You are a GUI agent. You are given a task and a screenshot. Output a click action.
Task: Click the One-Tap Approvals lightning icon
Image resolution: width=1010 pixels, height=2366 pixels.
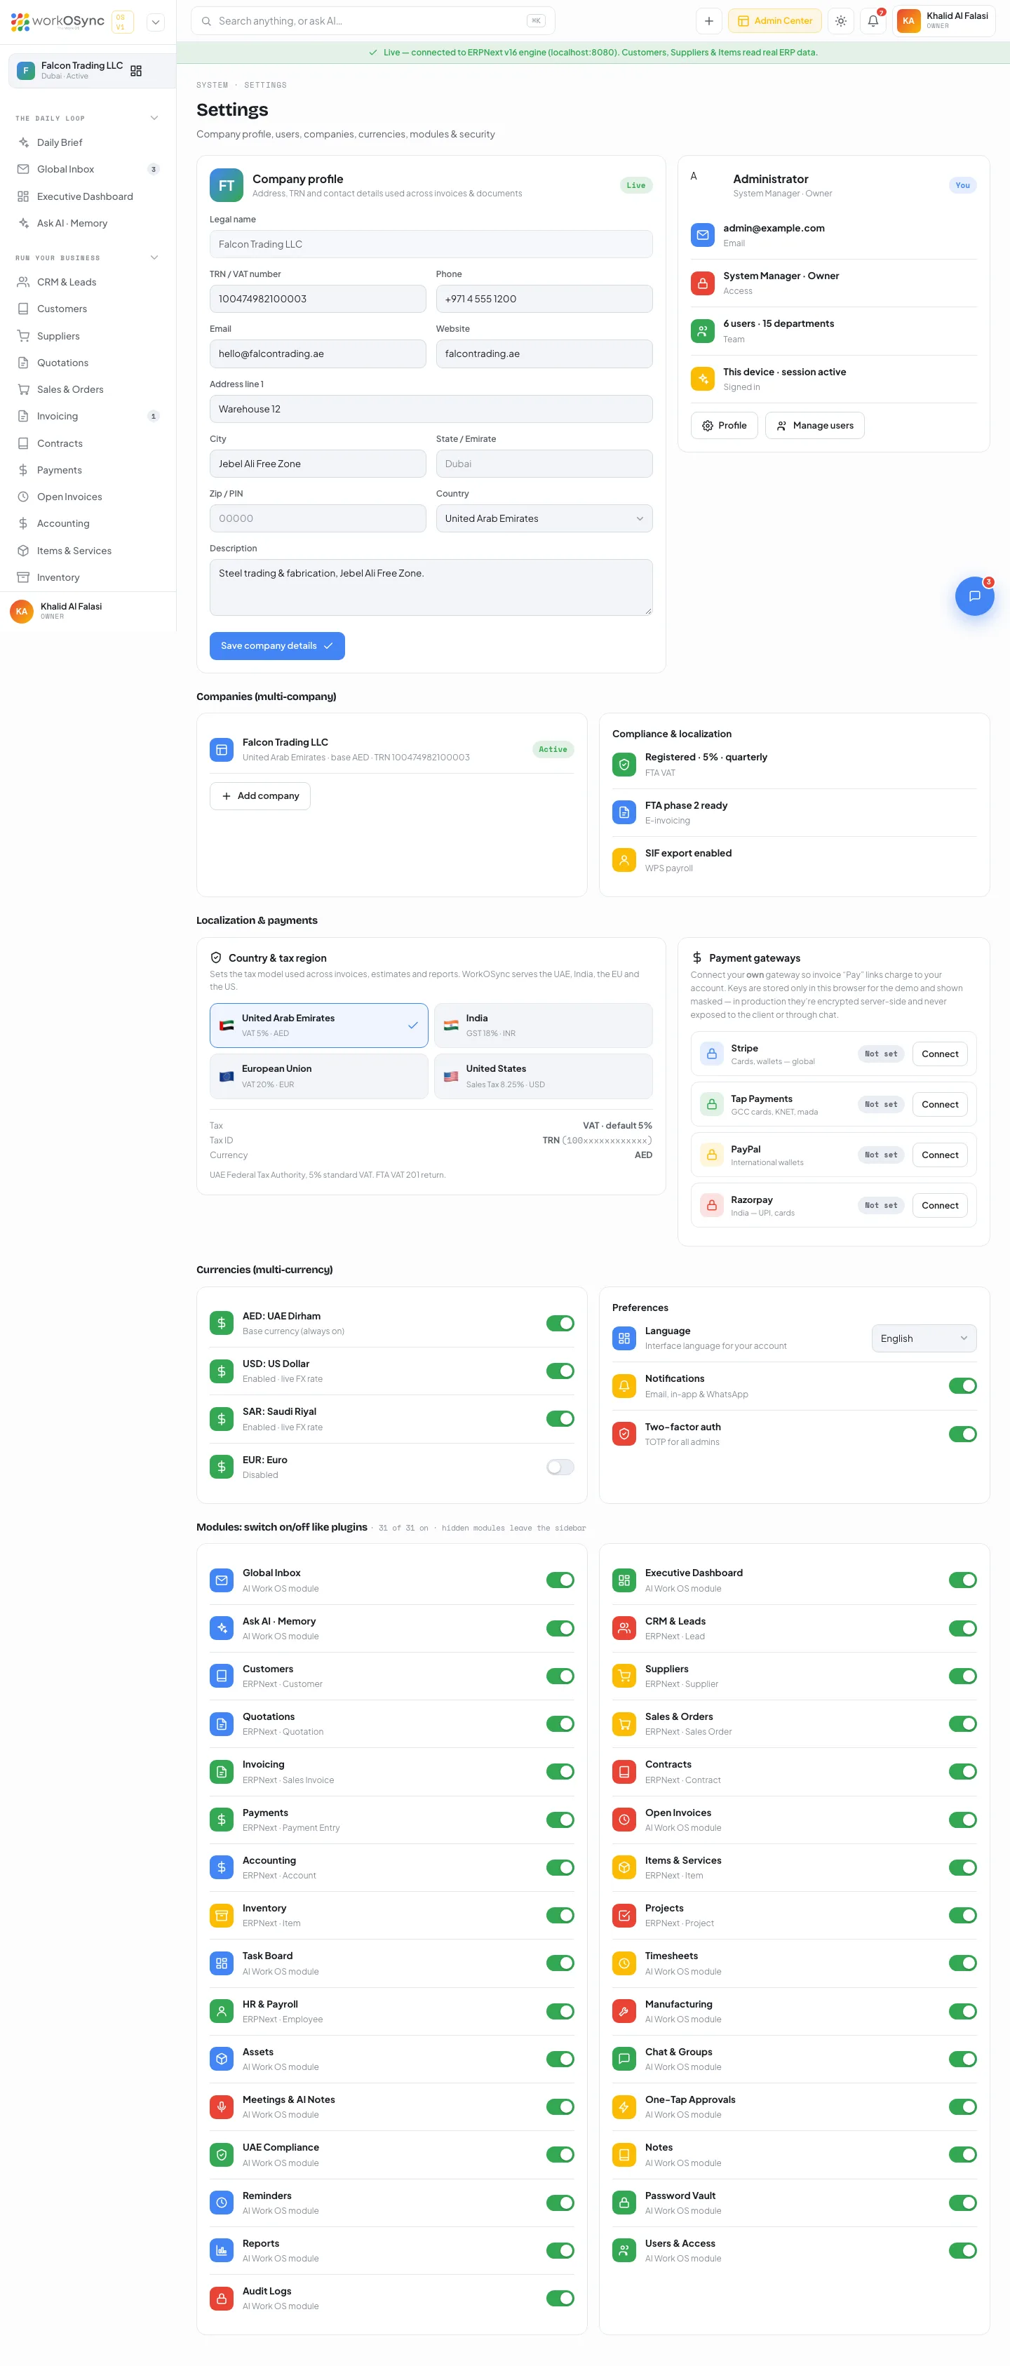click(x=624, y=2106)
